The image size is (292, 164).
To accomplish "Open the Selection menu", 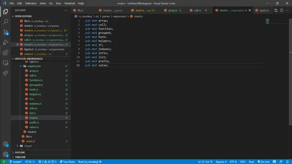I will [x=31, y=3].
